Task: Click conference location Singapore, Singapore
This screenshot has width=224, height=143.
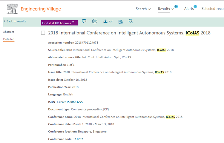Action: click(92, 132)
